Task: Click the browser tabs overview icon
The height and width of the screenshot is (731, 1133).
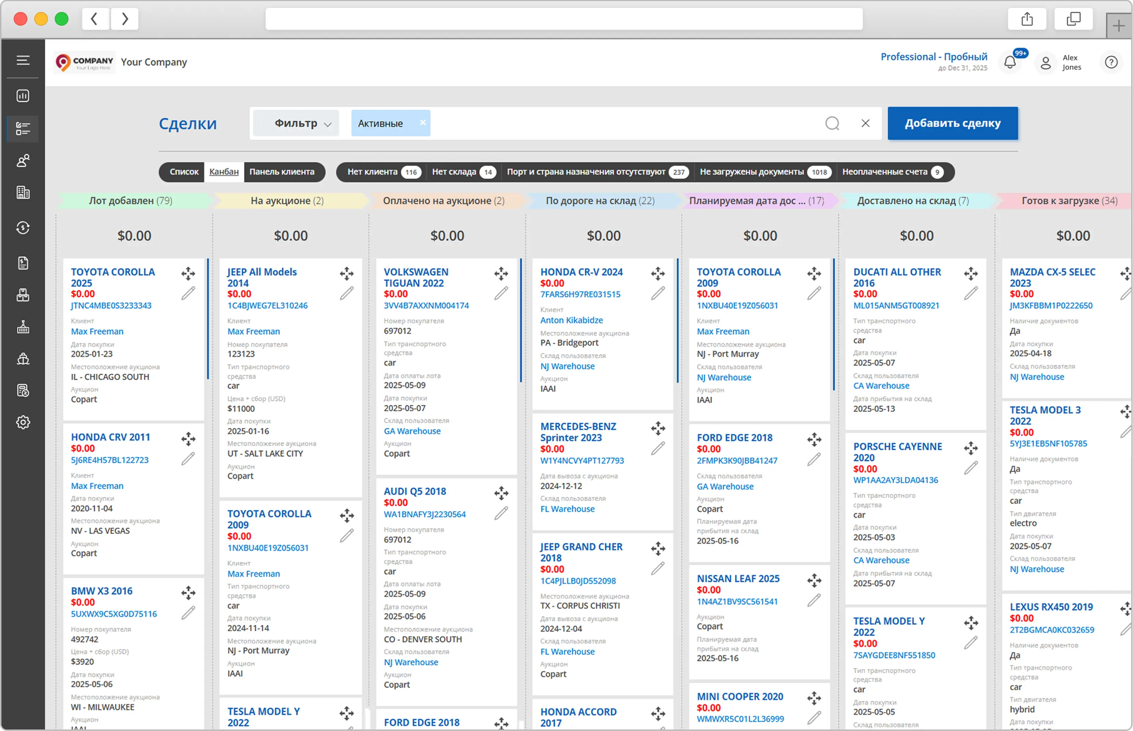Action: coord(1073,19)
